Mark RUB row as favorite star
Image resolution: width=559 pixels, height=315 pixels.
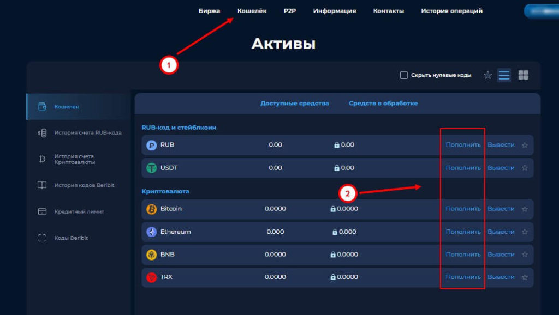click(525, 145)
